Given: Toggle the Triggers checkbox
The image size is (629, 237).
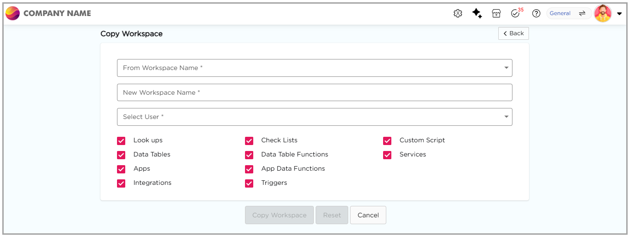Looking at the screenshot, I should click(x=249, y=183).
